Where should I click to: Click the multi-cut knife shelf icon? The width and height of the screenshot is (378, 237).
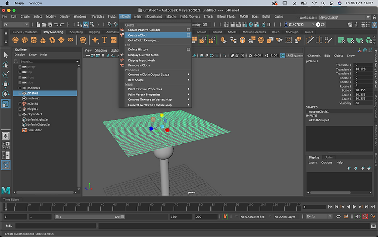coord(310,40)
